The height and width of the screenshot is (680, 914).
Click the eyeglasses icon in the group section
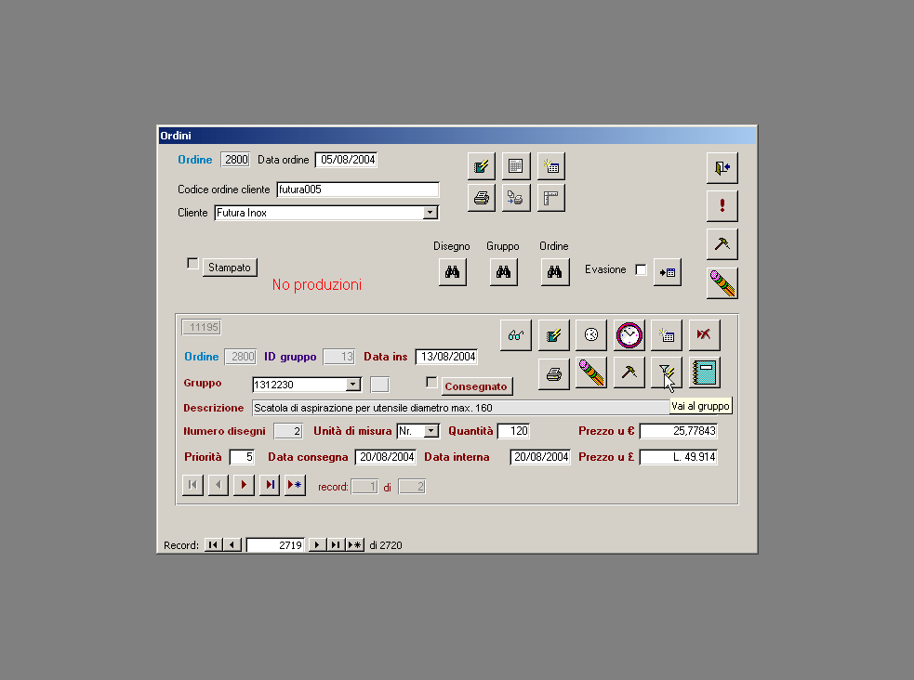(516, 334)
